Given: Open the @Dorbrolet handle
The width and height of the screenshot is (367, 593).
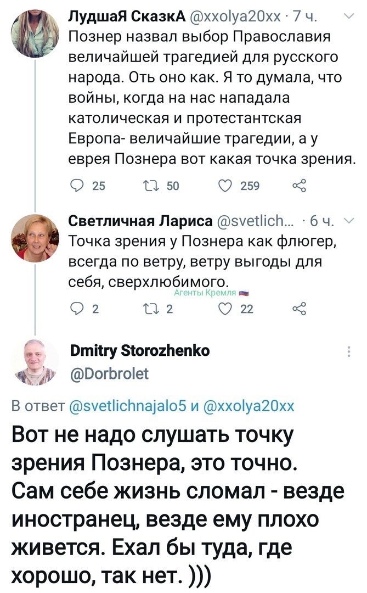Looking at the screenshot, I should click(x=110, y=374).
